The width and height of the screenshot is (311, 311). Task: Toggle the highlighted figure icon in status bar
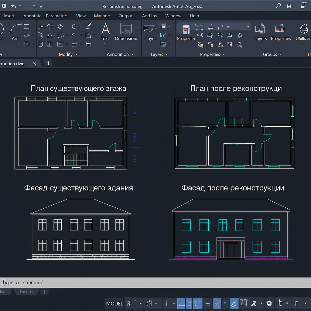click(x=234, y=303)
